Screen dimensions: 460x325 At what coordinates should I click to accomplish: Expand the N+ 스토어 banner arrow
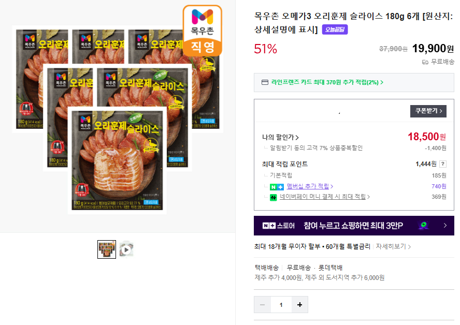pos(445,225)
